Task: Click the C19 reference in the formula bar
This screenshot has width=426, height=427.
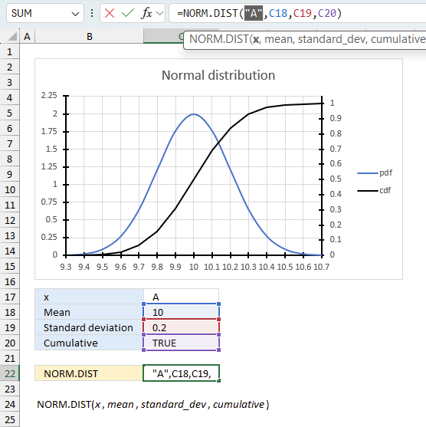Action: [x=303, y=13]
